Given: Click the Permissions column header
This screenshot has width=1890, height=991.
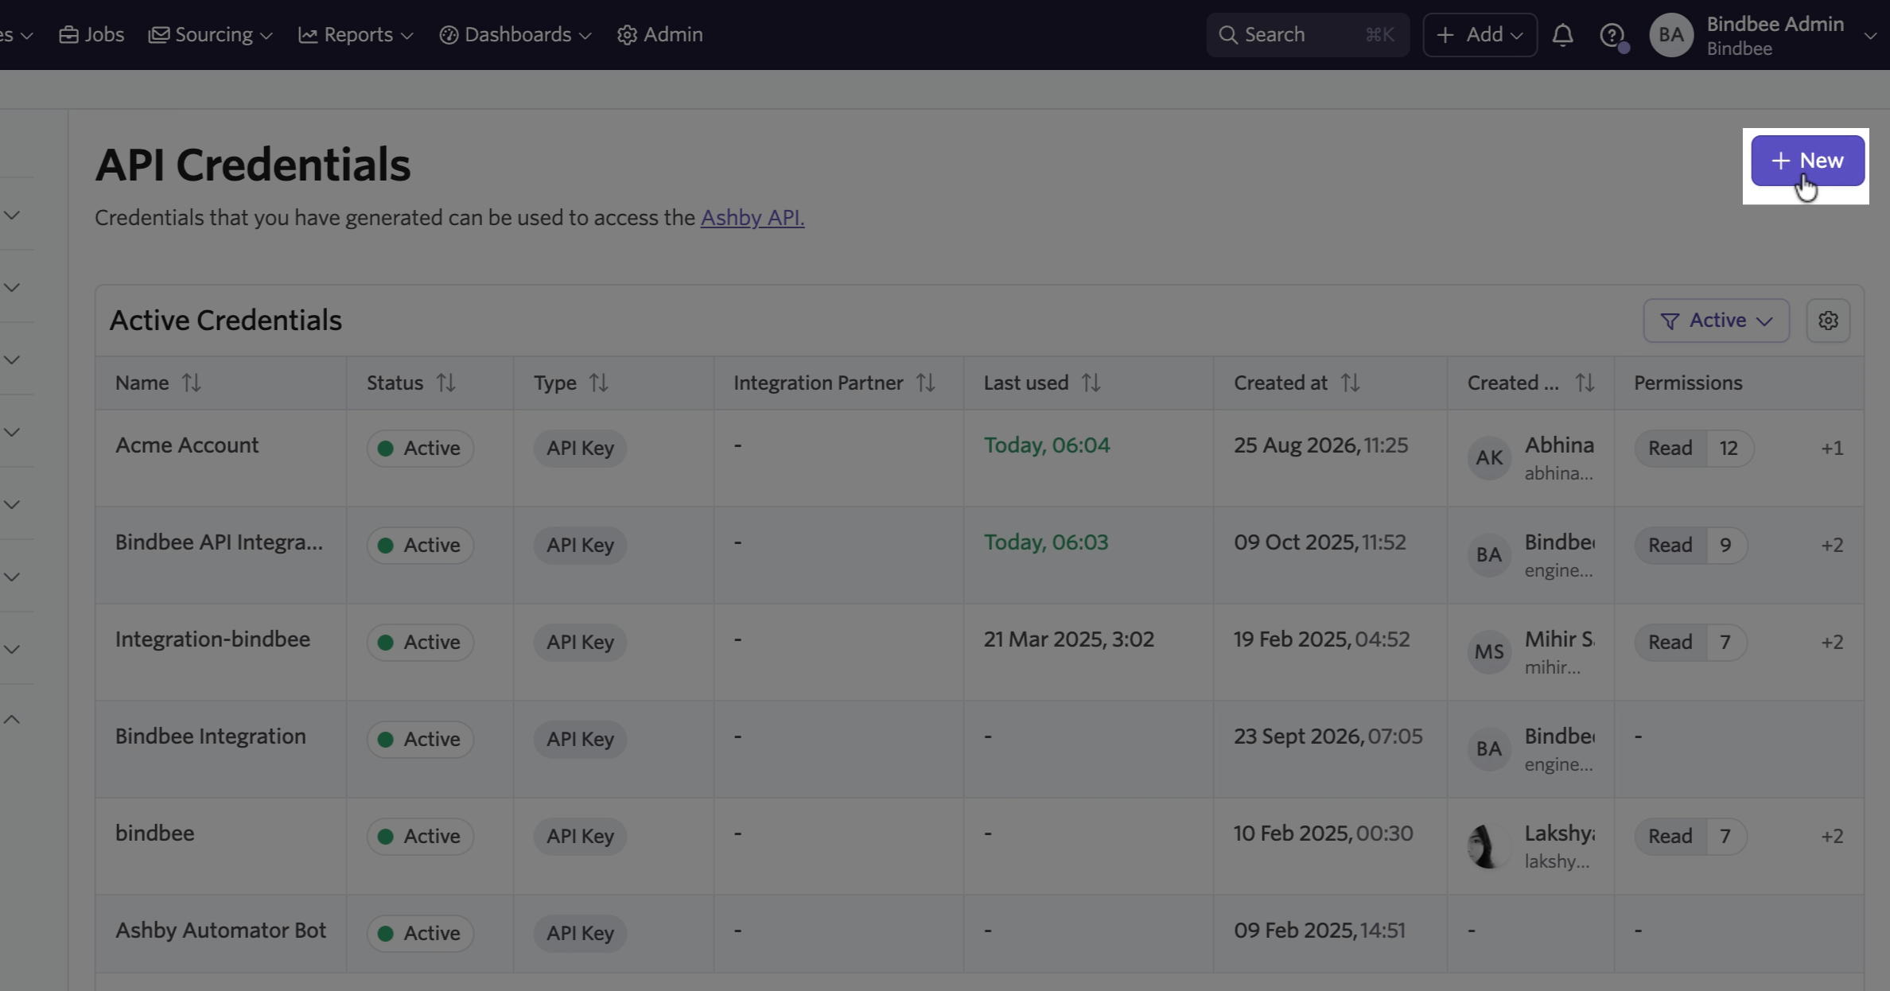Looking at the screenshot, I should (1688, 383).
